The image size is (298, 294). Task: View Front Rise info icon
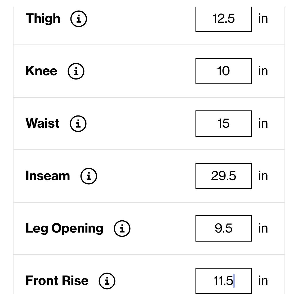107,281
